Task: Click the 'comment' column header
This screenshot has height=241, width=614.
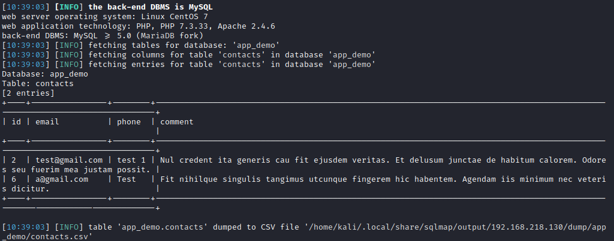Action: coord(177,122)
